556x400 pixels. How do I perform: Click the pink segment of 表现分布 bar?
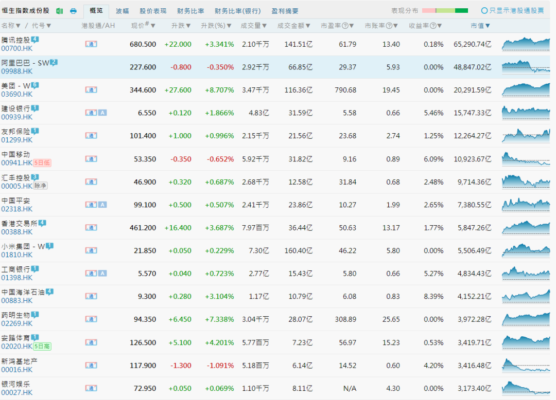pyautogui.click(x=429, y=11)
